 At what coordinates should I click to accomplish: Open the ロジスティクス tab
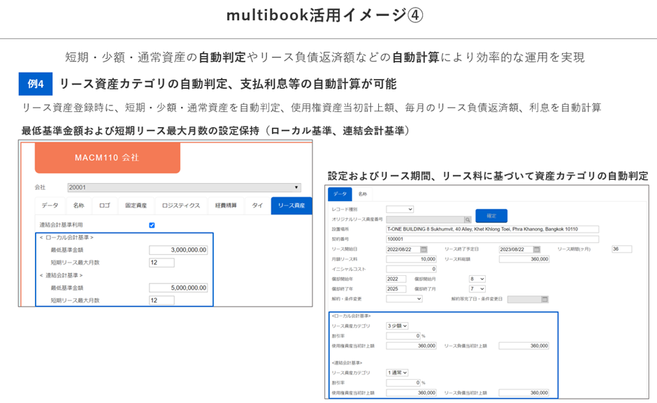point(181,205)
